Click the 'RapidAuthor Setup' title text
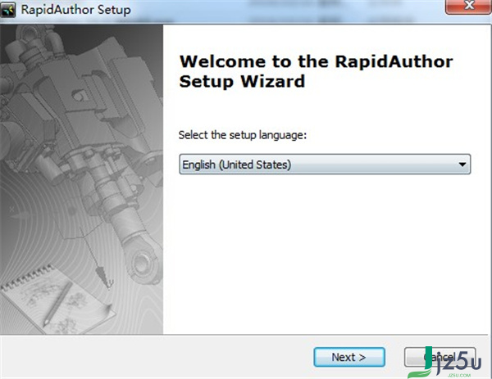The width and height of the screenshot is (492, 379). pos(76,10)
